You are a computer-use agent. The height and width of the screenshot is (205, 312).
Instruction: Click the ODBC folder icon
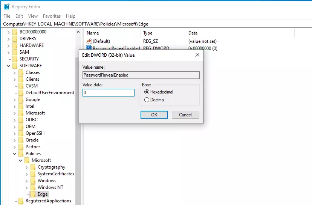coord(21,119)
